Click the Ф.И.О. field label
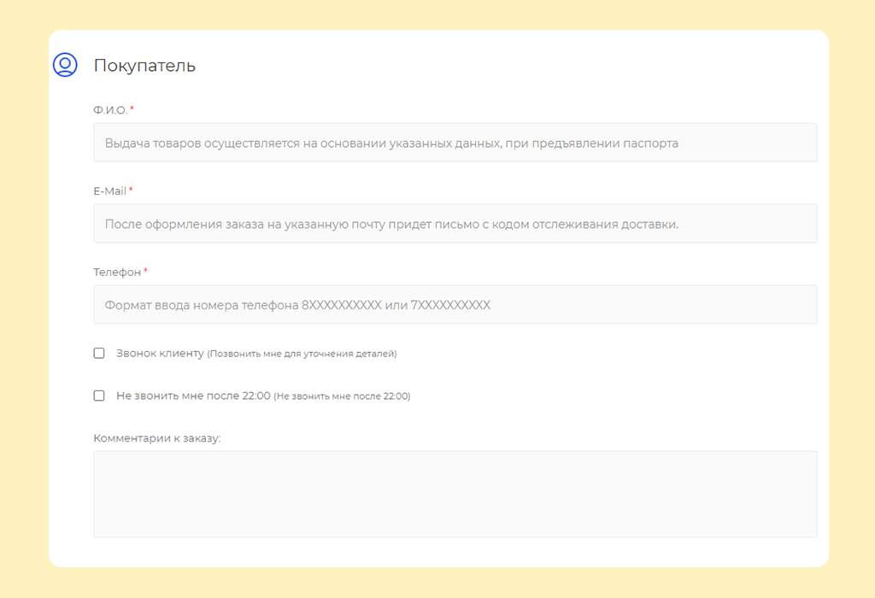The image size is (875, 598). click(110, 110)
